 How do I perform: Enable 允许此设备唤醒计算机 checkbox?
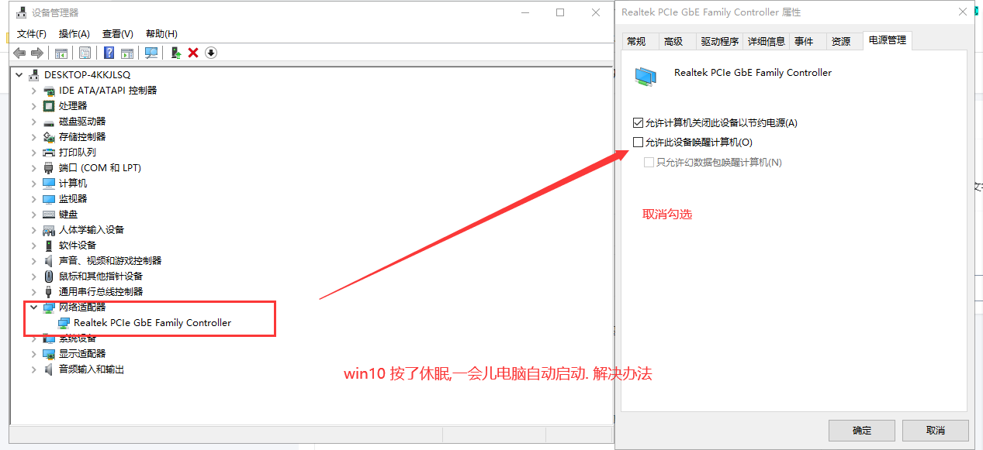(639, 142)
